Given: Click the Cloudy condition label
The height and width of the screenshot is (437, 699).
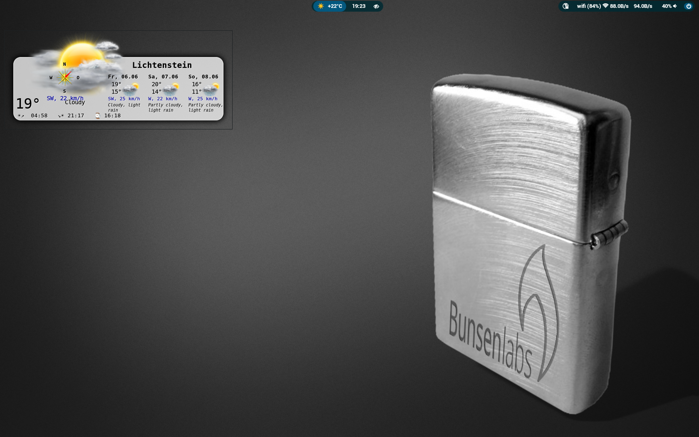Looking at the screenshot, I should pyautogui.click(x=75, y=102).
